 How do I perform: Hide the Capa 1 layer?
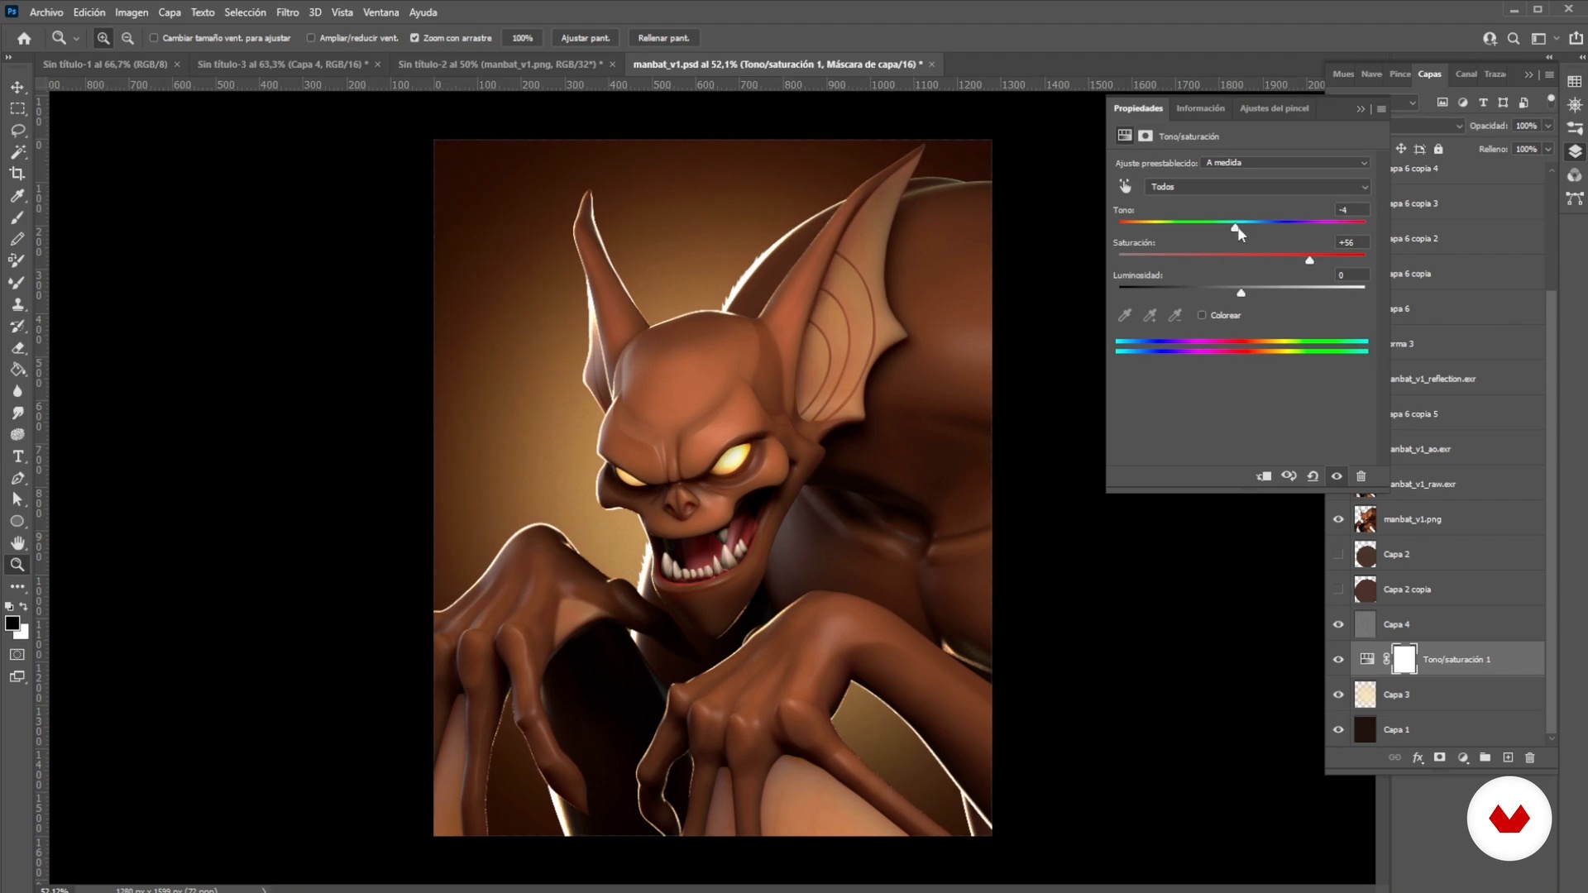point(1338,730)
